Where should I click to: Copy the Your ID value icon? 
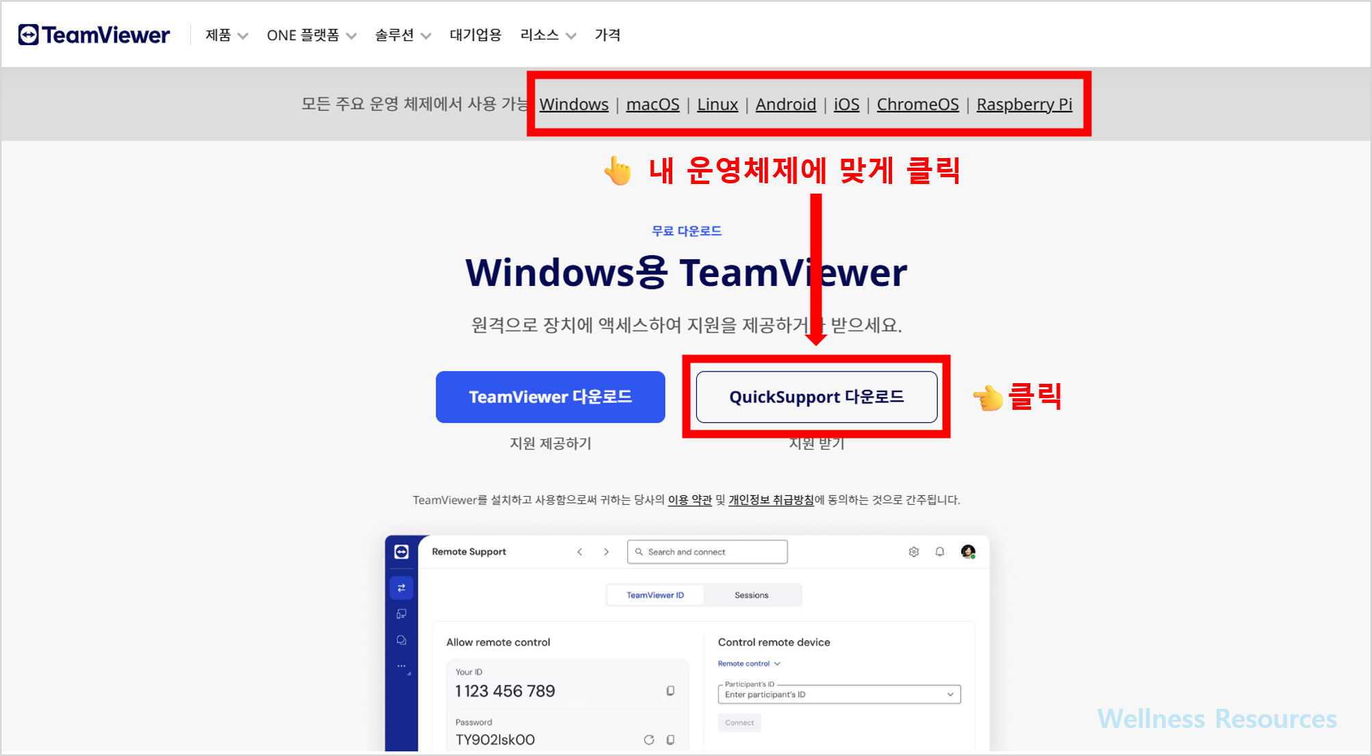670,691
